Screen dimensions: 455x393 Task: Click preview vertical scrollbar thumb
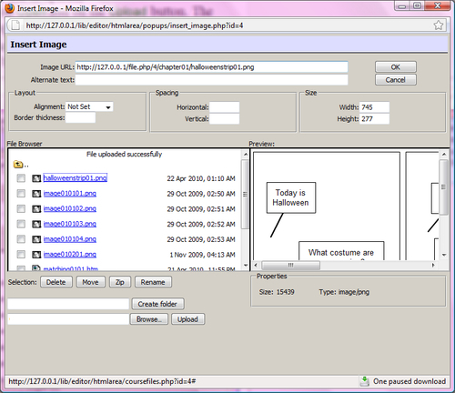pos(443,187)
